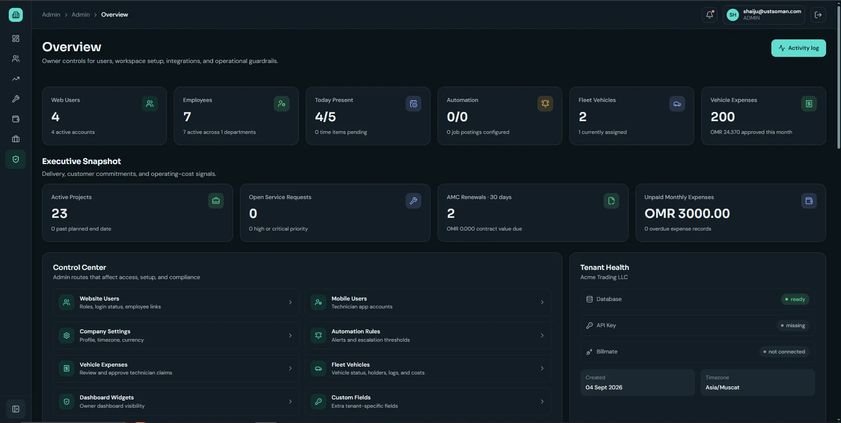Open the shaiju@ustsoman.com account menu
Viewport: 841px width, 423px height.
pyautogui.click(x=764, y=15)
